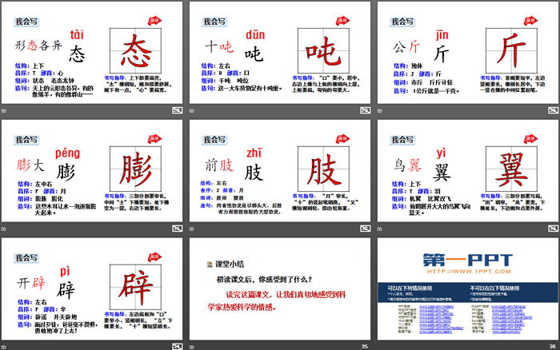560x350 pixels.
Task: Select the 膨 (péng) slide thumbnail
Action: point(92,171)
